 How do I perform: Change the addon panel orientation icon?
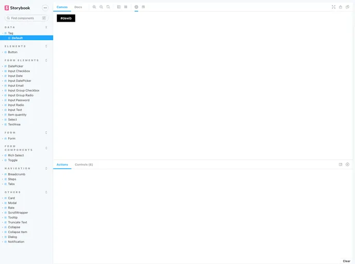(341, 164)
